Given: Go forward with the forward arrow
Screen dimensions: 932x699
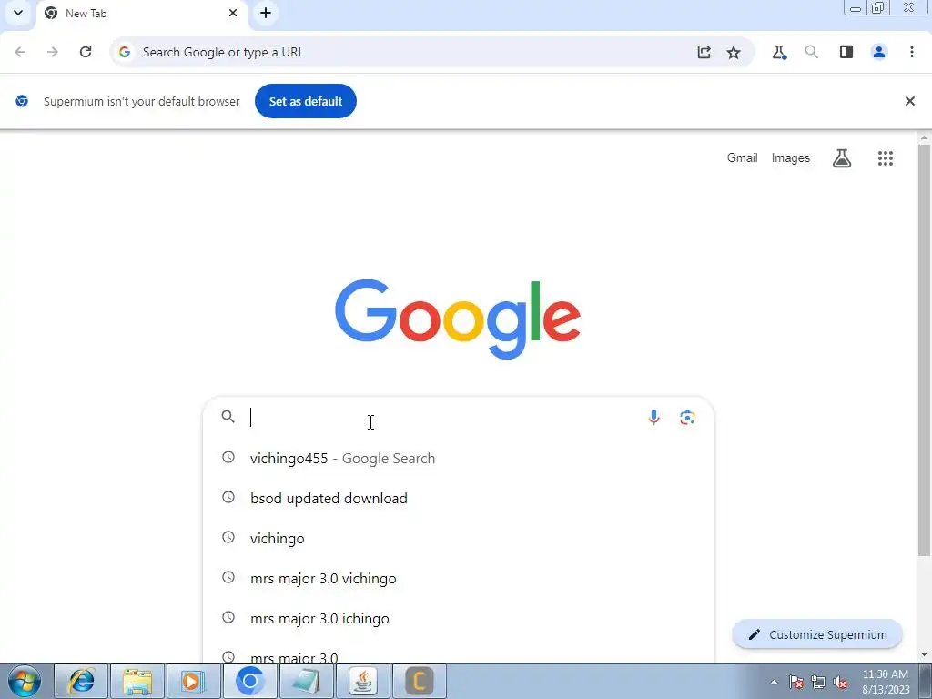Looking at the screenshot, I should pyautogui.click(x=52, y=52).
